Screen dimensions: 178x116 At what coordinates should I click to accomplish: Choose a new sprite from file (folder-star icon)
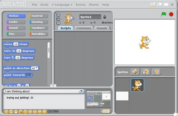[x=146, y=72]
